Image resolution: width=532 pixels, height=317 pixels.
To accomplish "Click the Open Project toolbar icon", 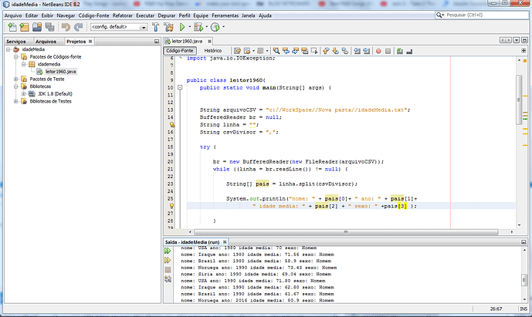I will (37, 27).
